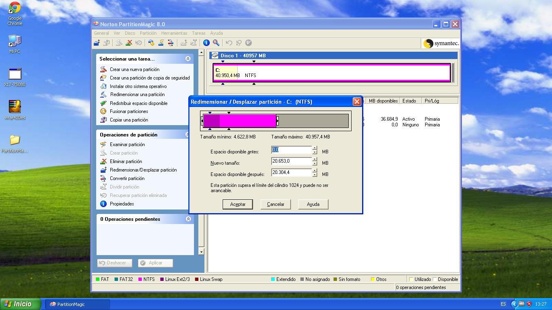Open Crear una nueva partición task
The width and height of the screenshot is (552, 310).
pyautogui.click(x=104, y=69)
